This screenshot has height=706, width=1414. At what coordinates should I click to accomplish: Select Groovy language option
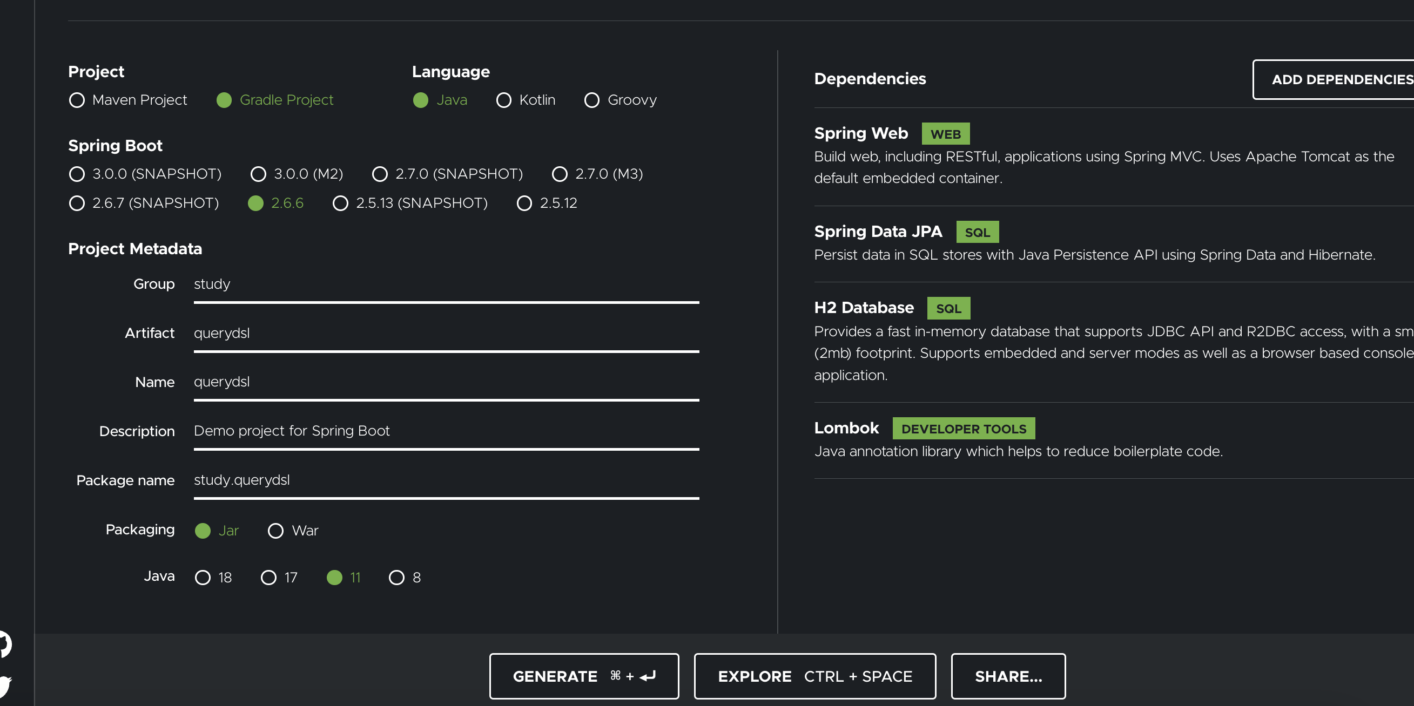coord(591,100)
